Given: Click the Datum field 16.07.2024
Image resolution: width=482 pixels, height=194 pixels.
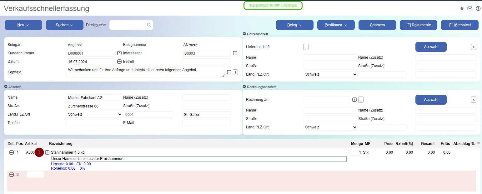Looking at the screenshot, I should click(91, 62).
